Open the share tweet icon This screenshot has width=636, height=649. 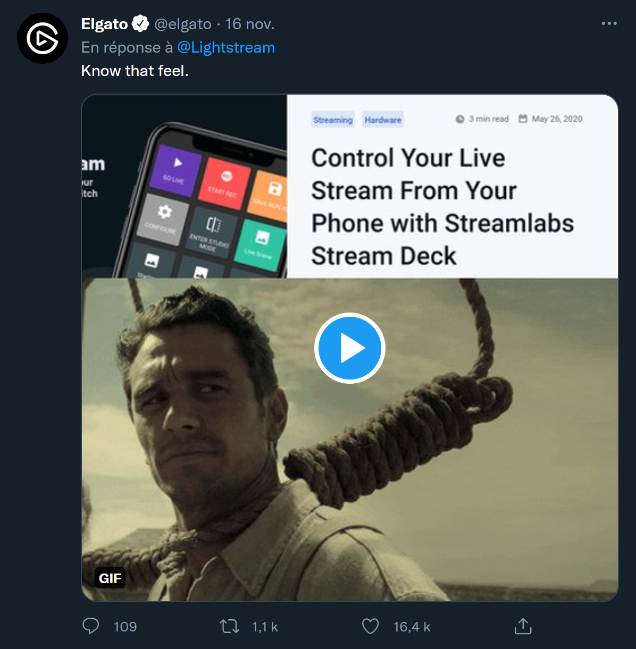point(523,626)
